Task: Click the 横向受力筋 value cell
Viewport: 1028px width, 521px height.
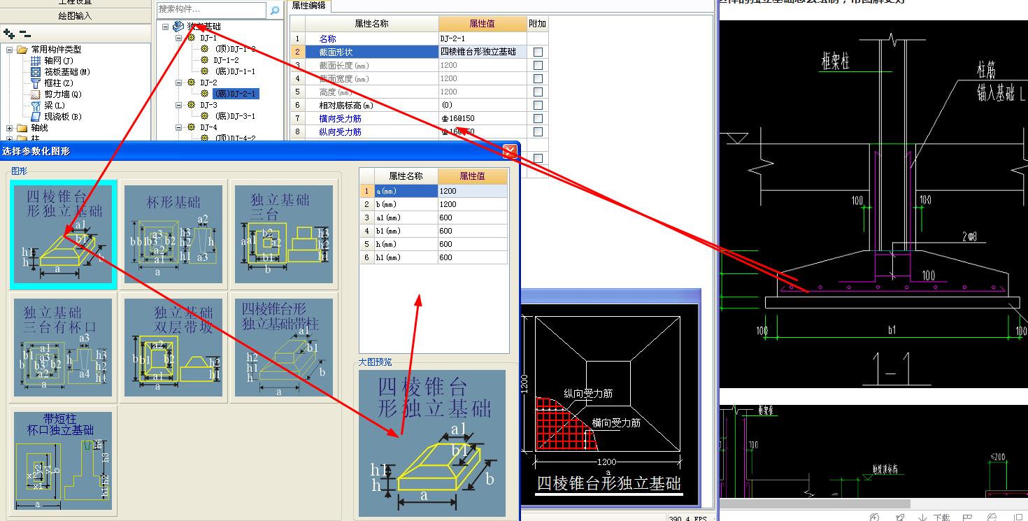Action: click(x=483, y=118)
